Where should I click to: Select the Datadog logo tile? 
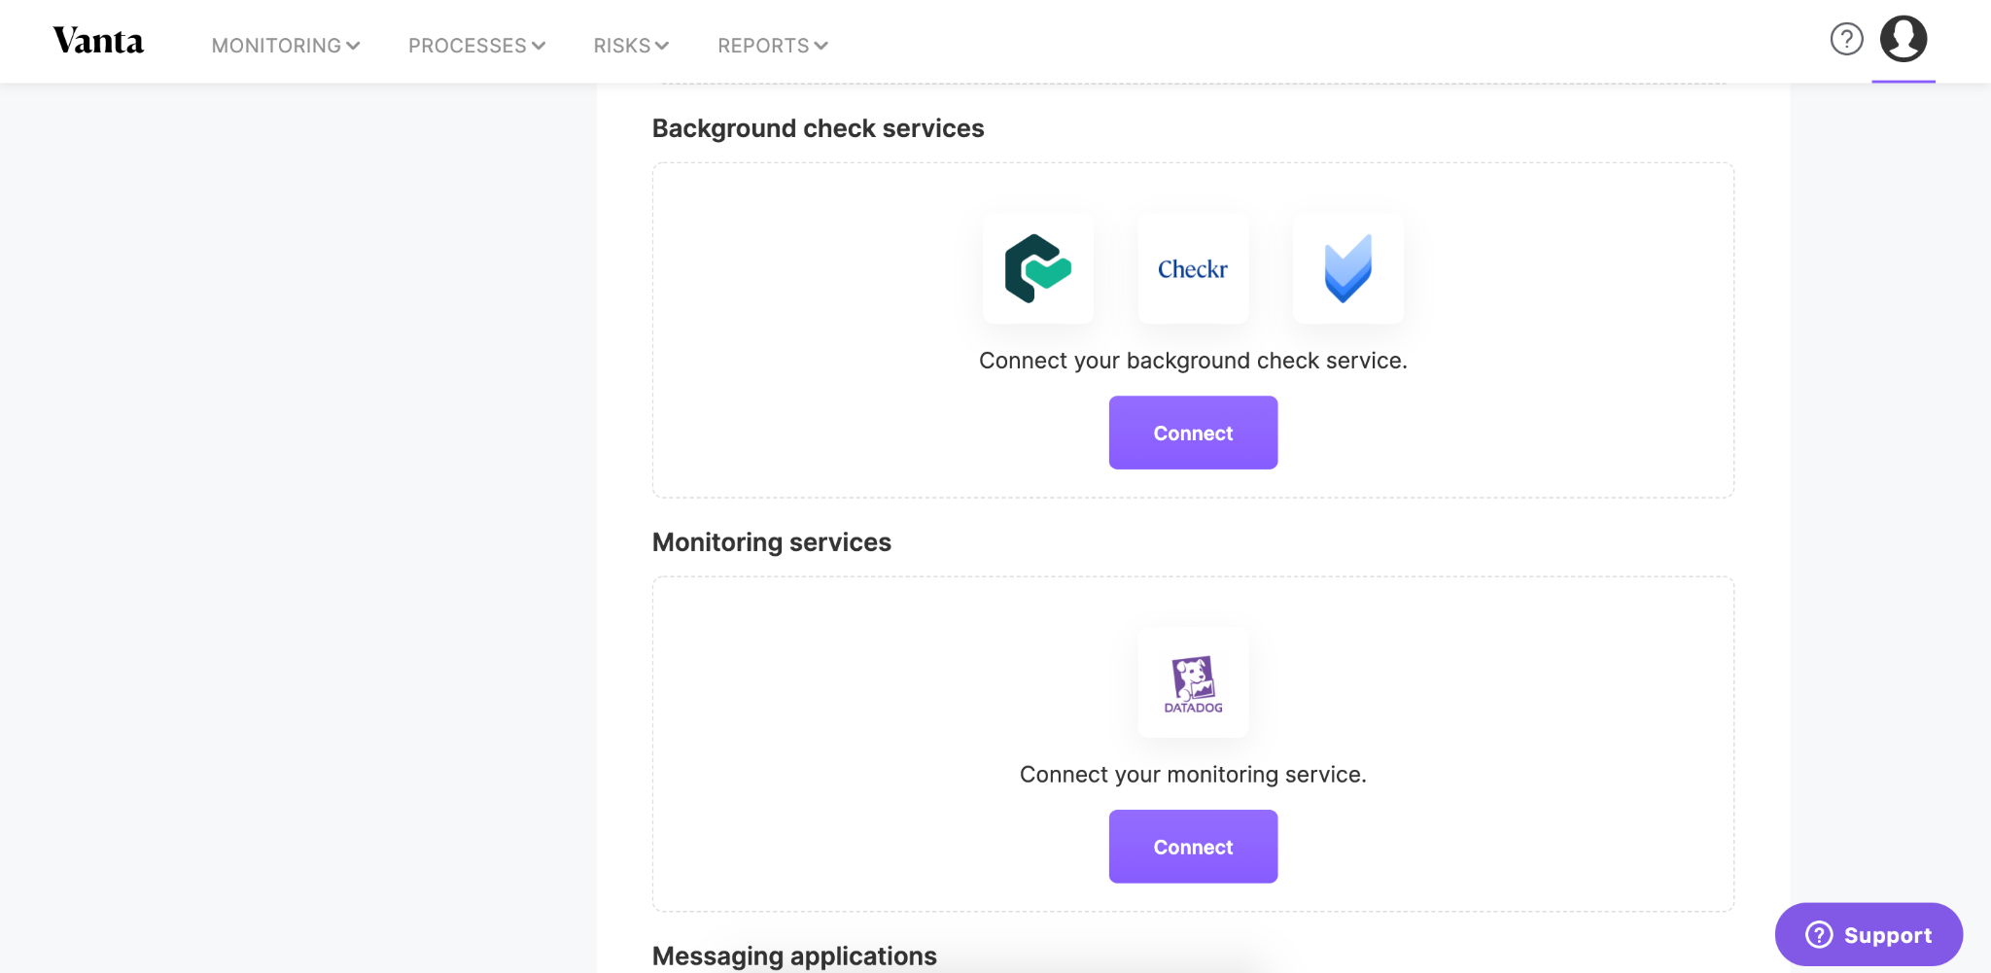click(x=1193, y=682)
